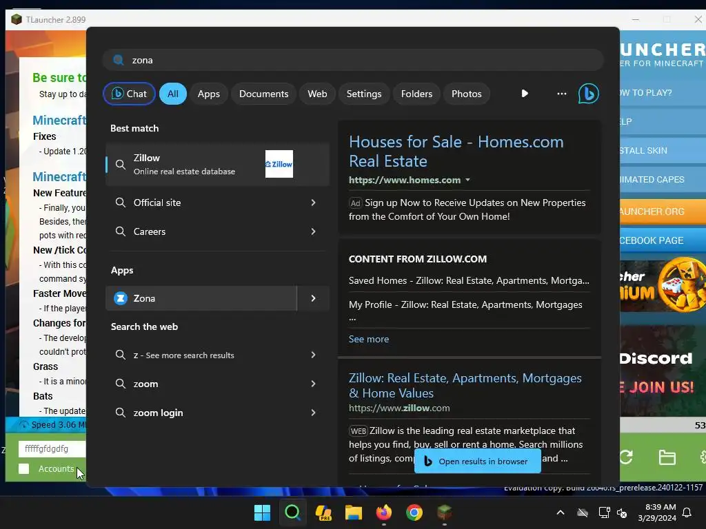Image resolution: width=706 pixels, height=529 pixels.
Task: Click the three-dot more options icon
Action: [561, 94]
